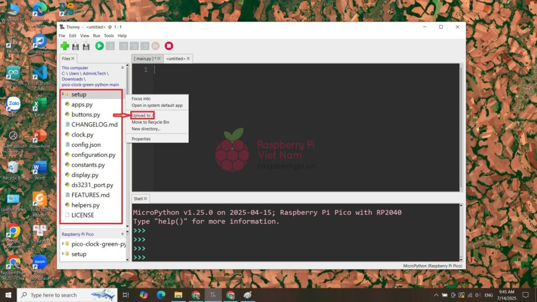The height and width of the screenshot is (302, 537).
Task: Click the Windows taskbar search box
Action: (x=67, y=295)
